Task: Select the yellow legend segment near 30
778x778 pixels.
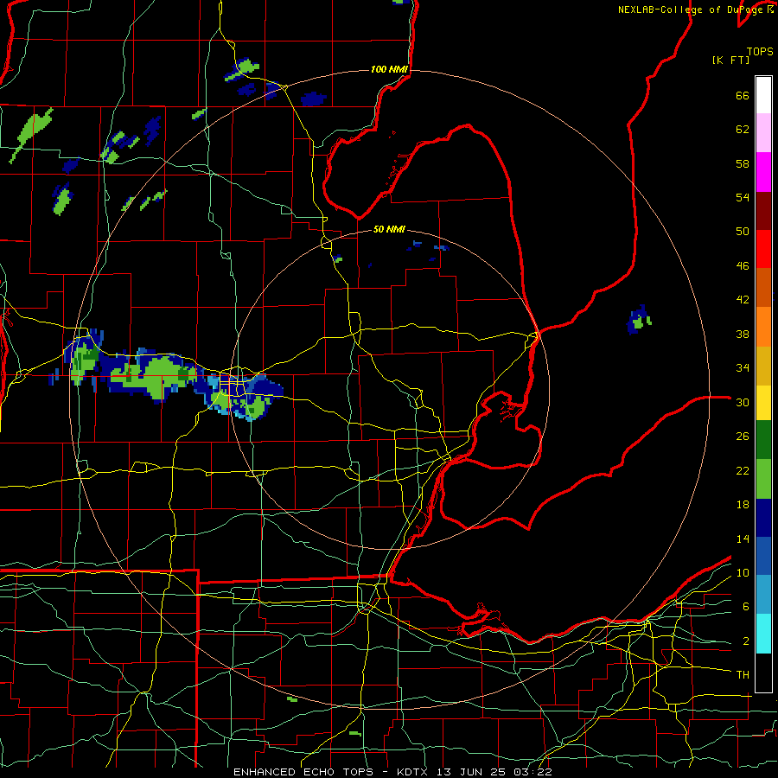Action: (763, 403)
